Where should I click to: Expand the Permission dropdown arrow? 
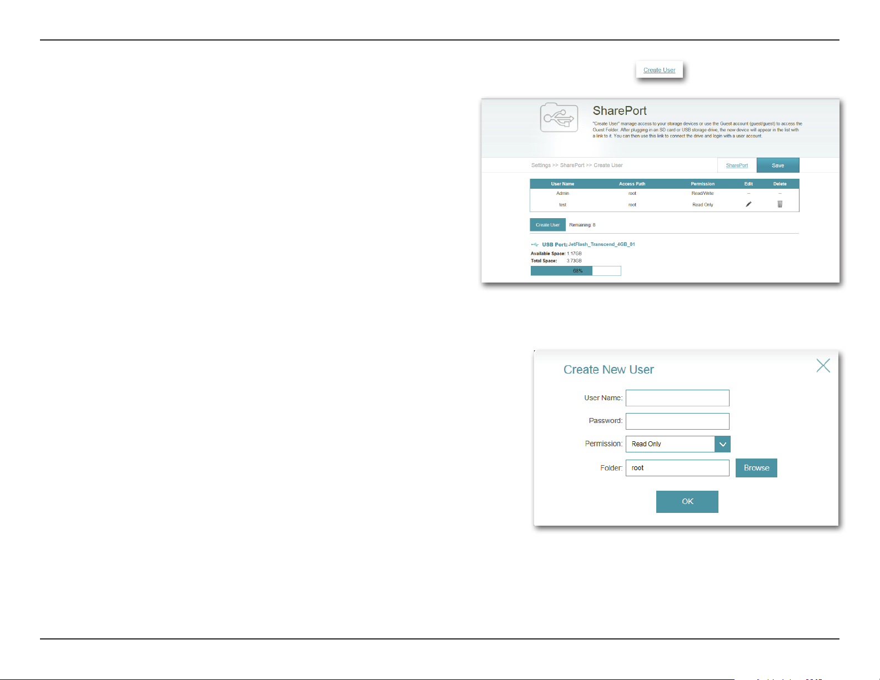[x=722, y=444]
